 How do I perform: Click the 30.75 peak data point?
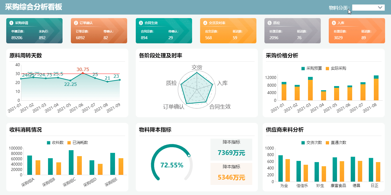pyautogui.click(x=83, y=73)
